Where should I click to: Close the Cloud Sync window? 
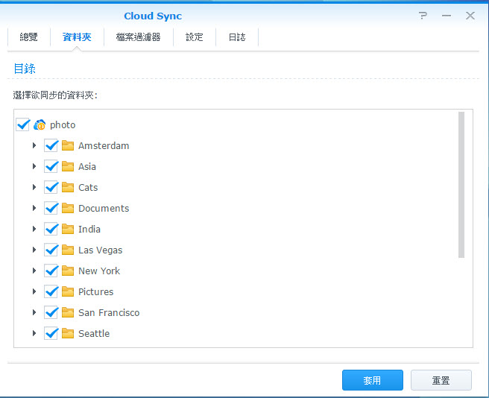pyautogui.click(x=470, y=16)
